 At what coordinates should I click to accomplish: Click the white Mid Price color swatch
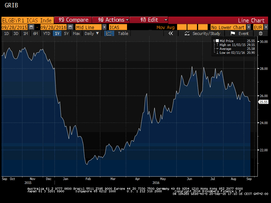pos(217,41)
